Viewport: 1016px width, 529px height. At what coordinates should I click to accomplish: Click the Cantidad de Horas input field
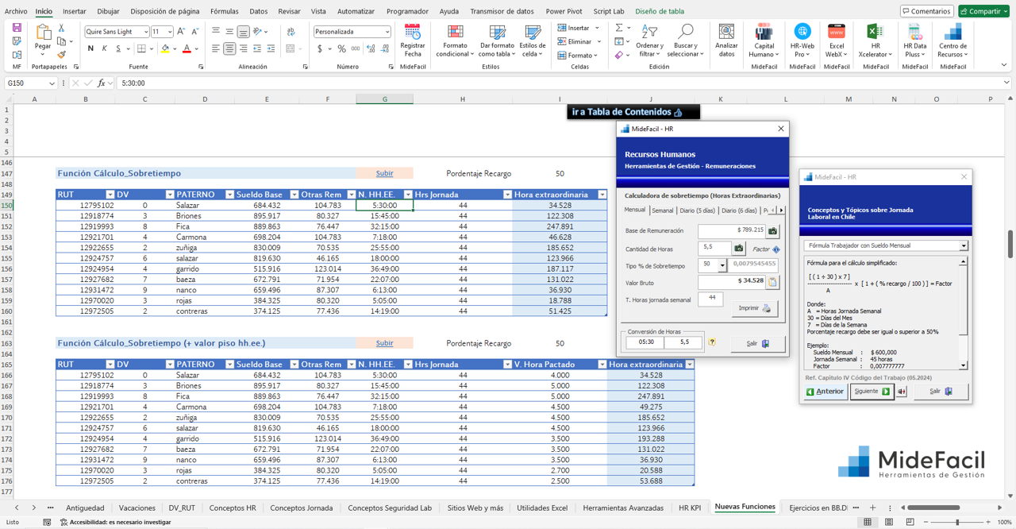pos(714,248)
